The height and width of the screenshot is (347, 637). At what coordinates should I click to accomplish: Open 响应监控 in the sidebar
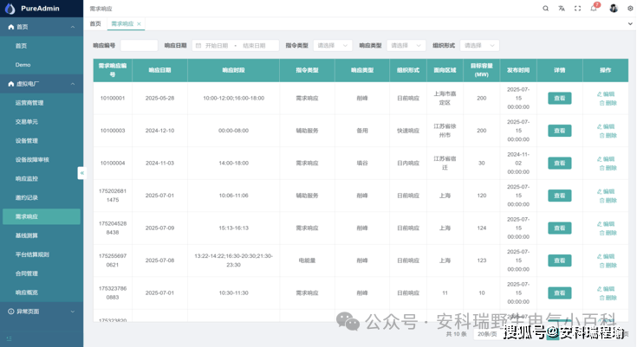click(42, 178)
